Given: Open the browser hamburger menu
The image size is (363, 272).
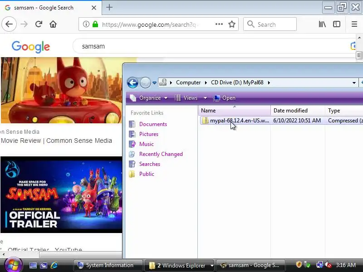Looking at the screenshot, I should (354, 24).
